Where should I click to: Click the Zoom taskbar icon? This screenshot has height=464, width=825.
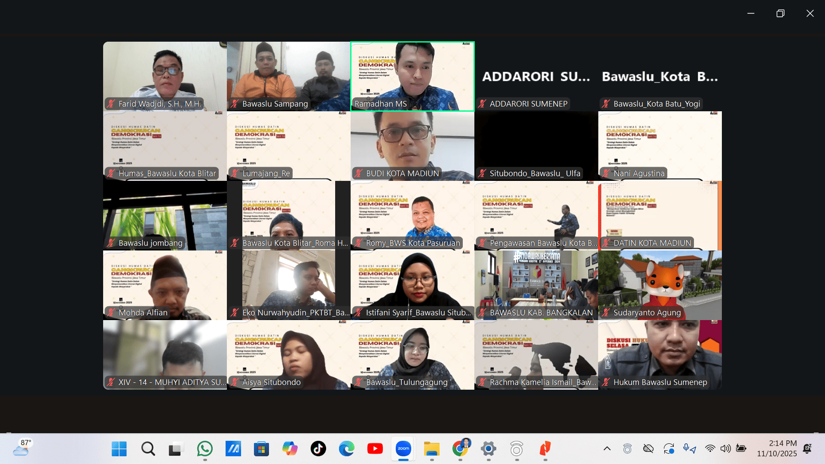403,449
